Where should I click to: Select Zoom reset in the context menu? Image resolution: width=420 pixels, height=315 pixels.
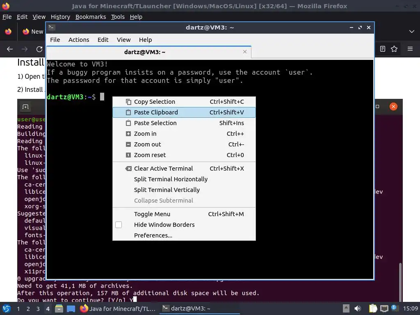tap(184, 155)
